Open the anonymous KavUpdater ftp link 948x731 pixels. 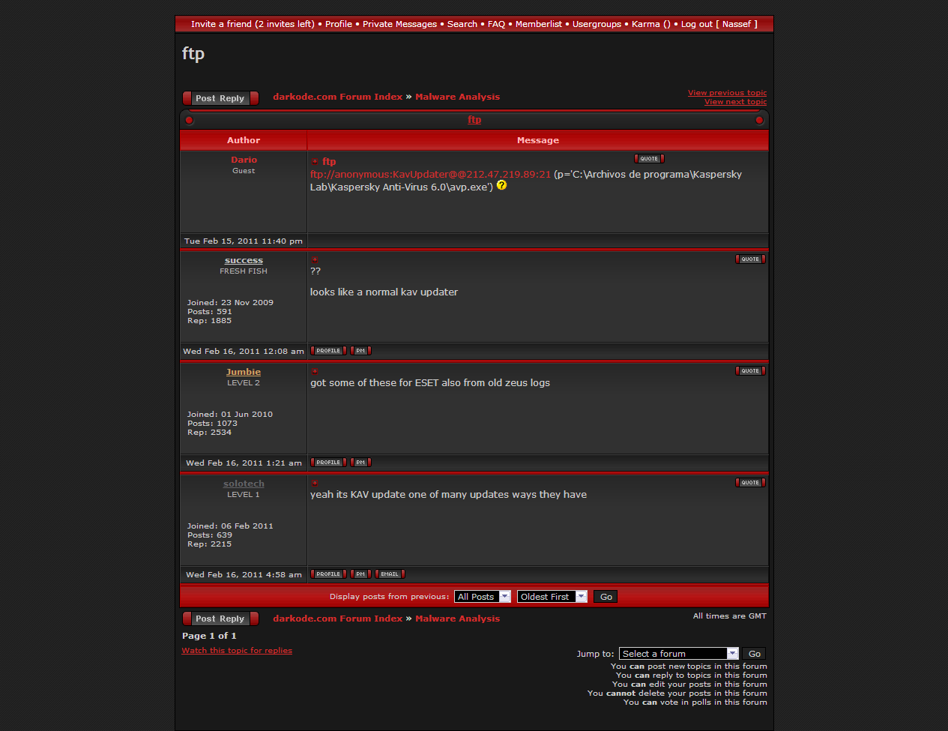pyautogui.click(x=430, y=174)
